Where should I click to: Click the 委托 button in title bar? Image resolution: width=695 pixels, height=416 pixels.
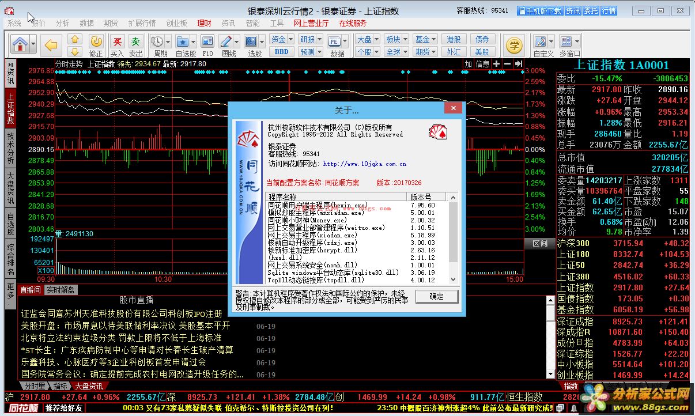(591, 11)
